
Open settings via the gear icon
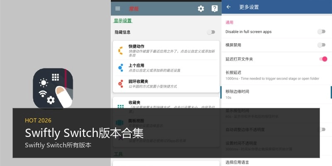tap(201, 9)
